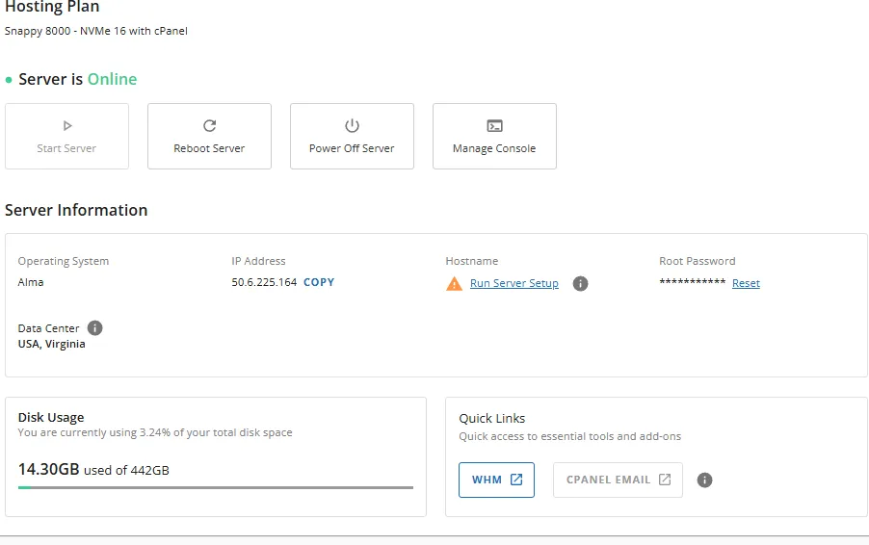Viewport: 869px width, 545px height.
Task: Click info icon beside Run Server Setup
Action: [580, 284]
